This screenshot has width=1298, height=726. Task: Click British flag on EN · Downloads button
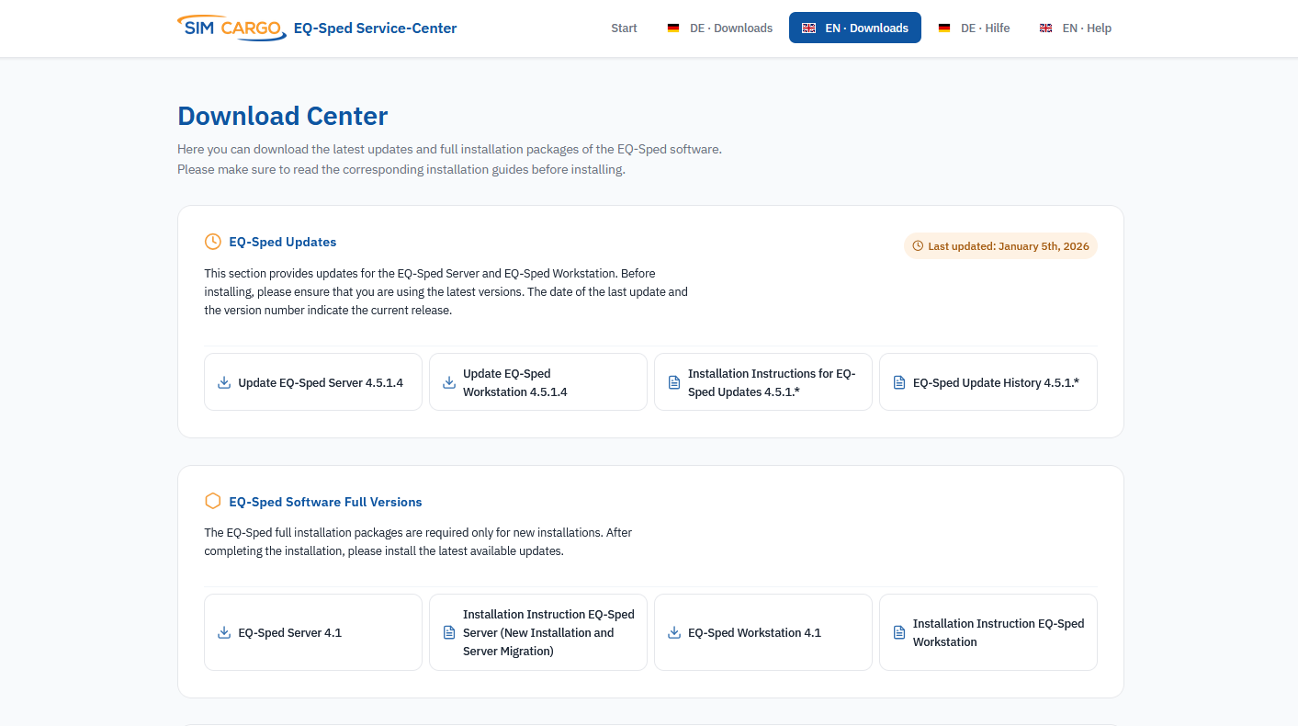tap(808, 28)
